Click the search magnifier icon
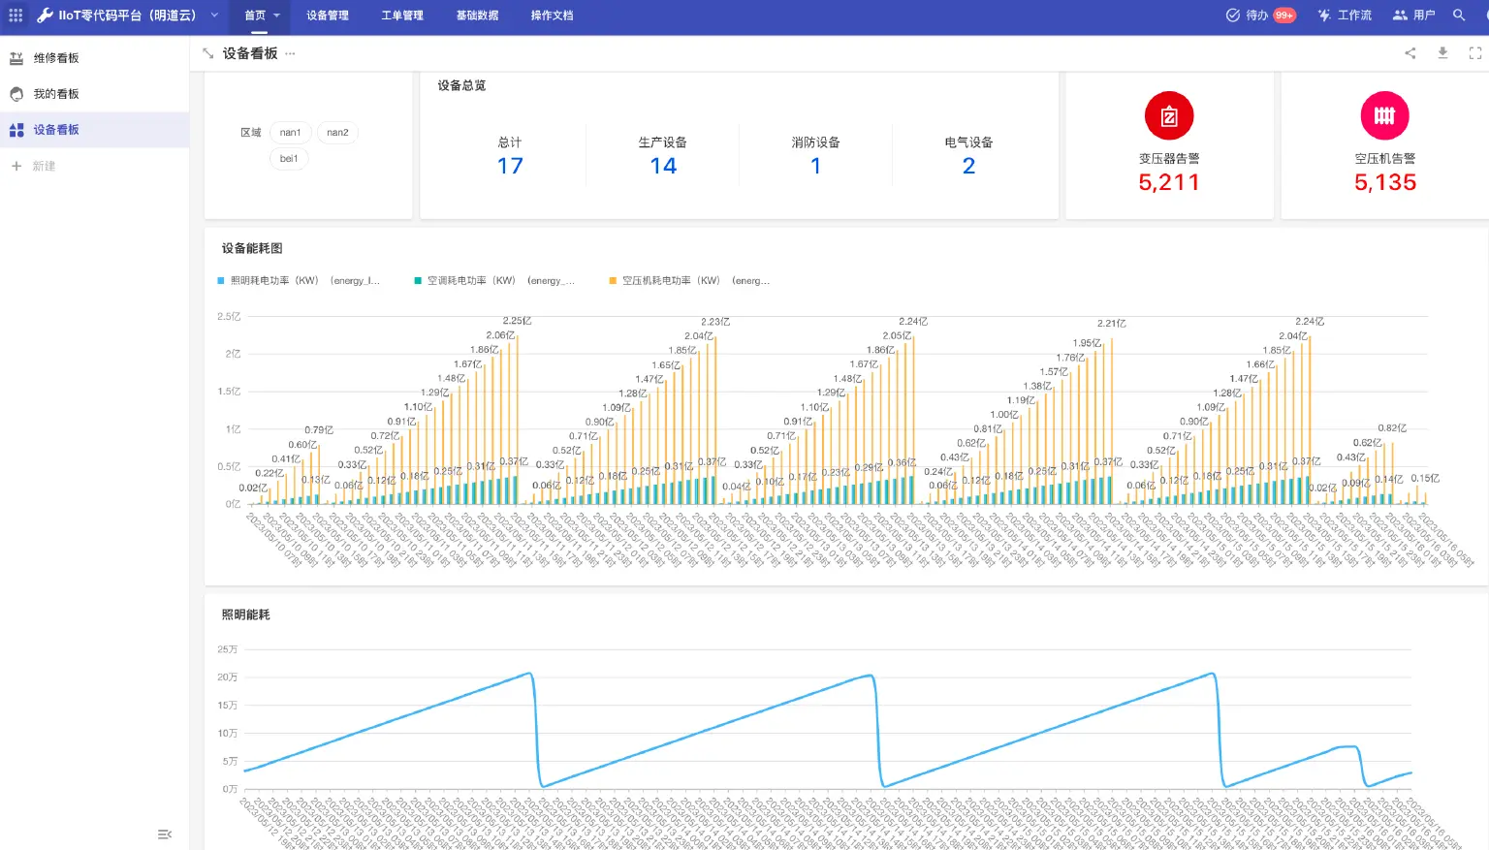This screenshot has height=850, width=1489. 1459,16
